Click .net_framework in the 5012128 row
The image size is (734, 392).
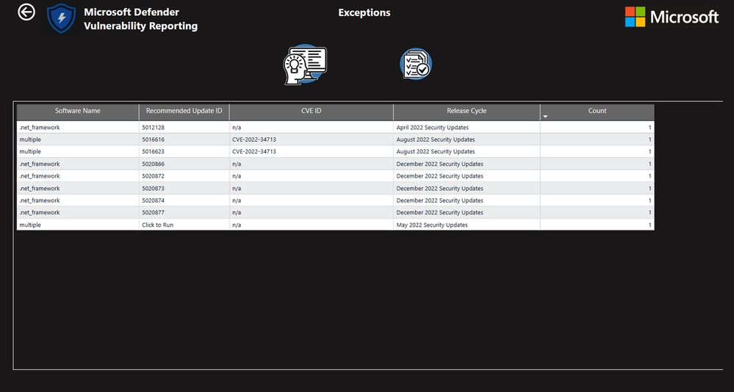click(x=78, y=127)
